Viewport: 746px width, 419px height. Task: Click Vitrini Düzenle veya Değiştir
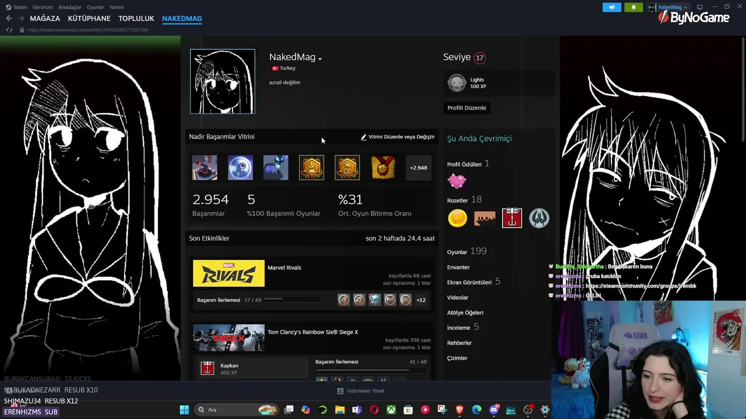coord(397,137)
